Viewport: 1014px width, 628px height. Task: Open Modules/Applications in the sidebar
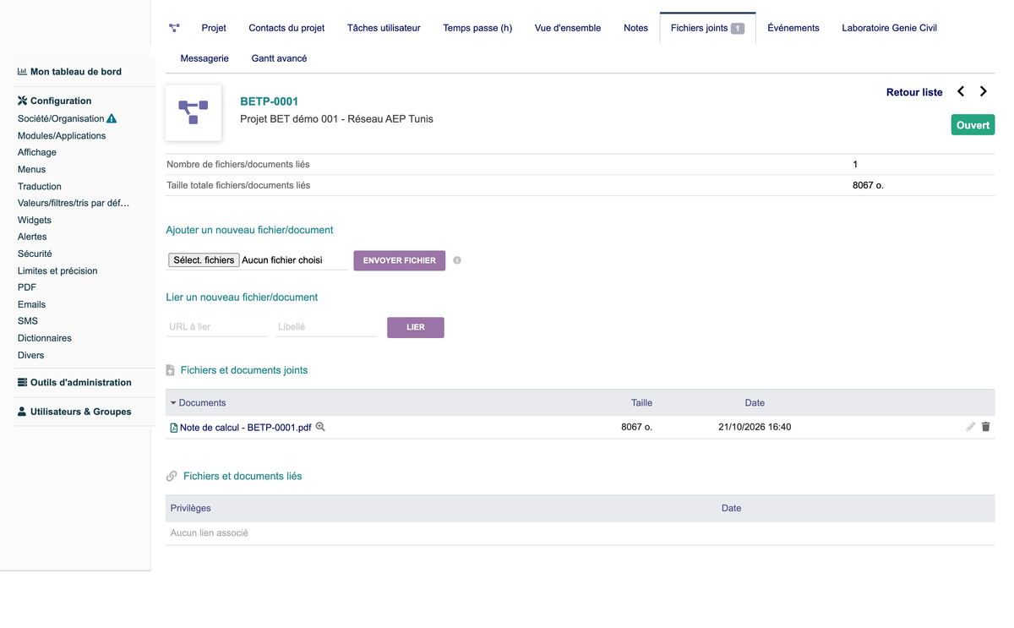pyautogui.click(x=62, y=135)
